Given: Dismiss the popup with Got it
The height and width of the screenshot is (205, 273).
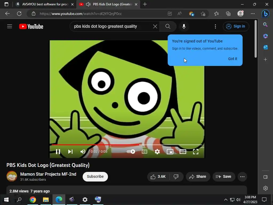Looking at the screenshot, I should 232,59.
